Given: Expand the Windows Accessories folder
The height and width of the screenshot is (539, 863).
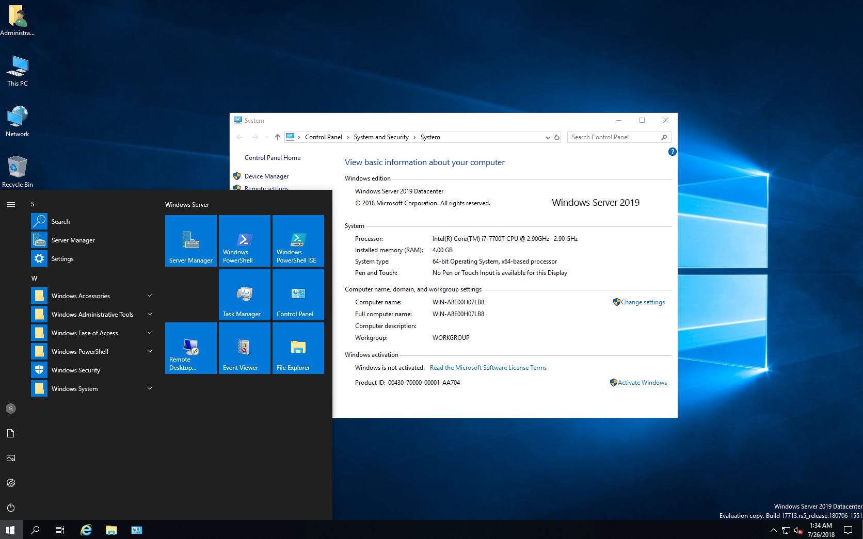Looking at the screenshot, I should click(93, 296).
